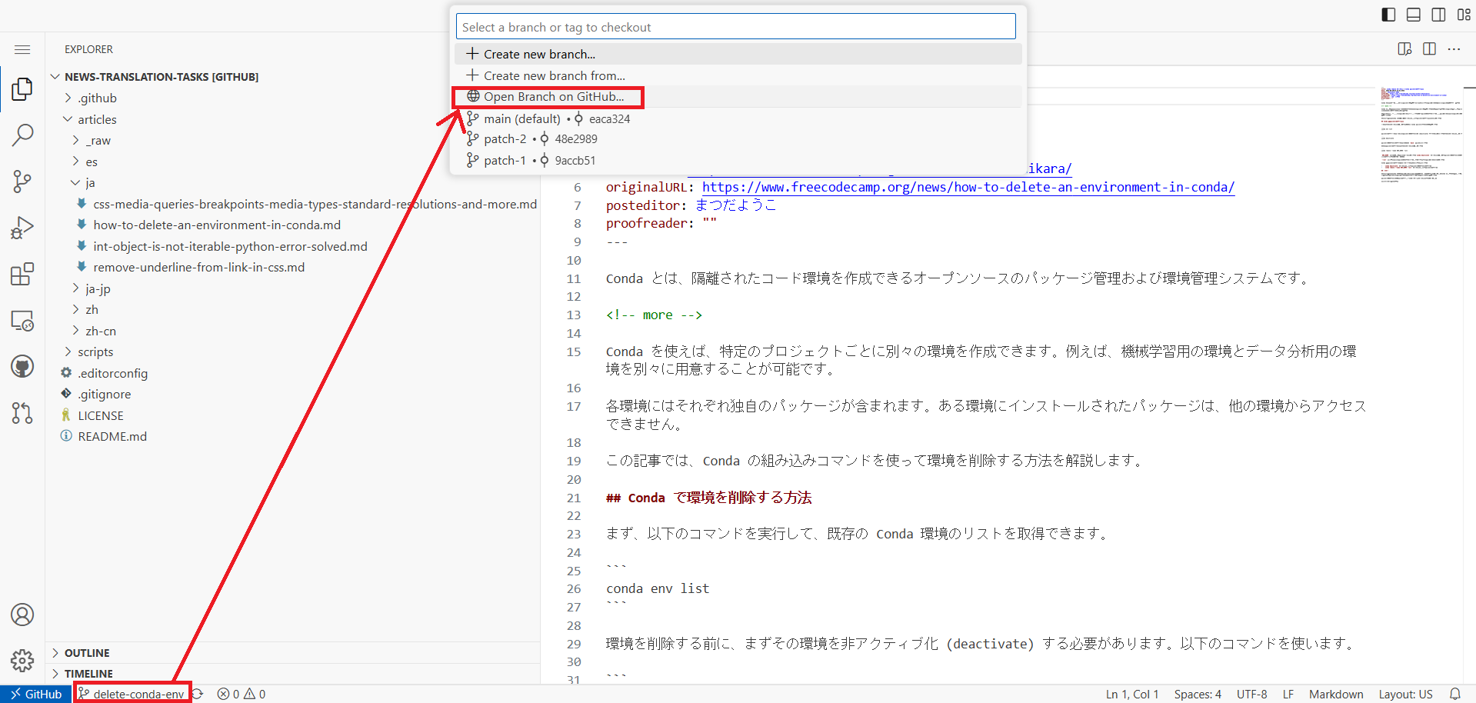The image size is (1476, 703).
Task: Open the Explorer view in activity bar
Action: coord(22,89)
